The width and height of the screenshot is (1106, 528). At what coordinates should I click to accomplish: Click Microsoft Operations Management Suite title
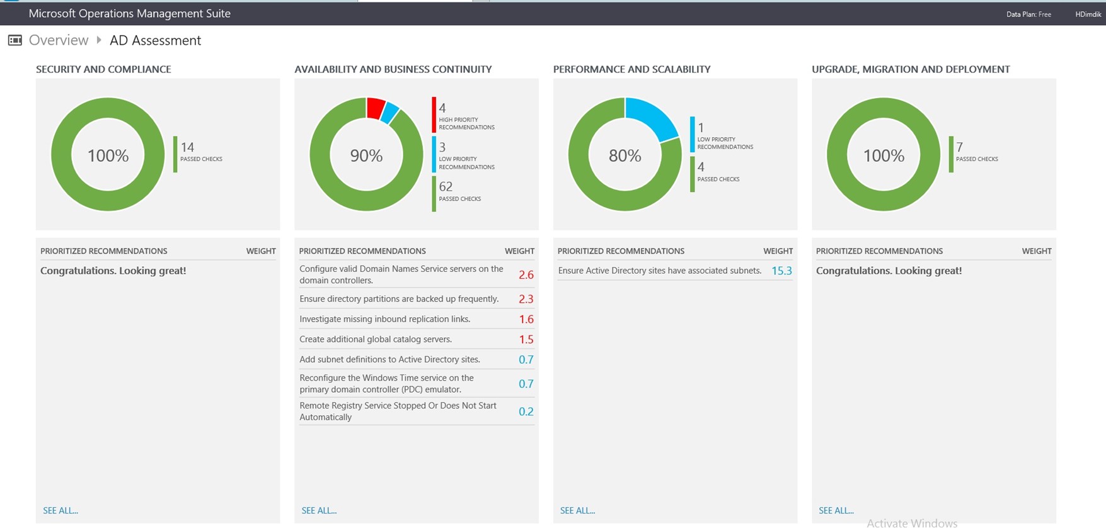pos(130,13)
